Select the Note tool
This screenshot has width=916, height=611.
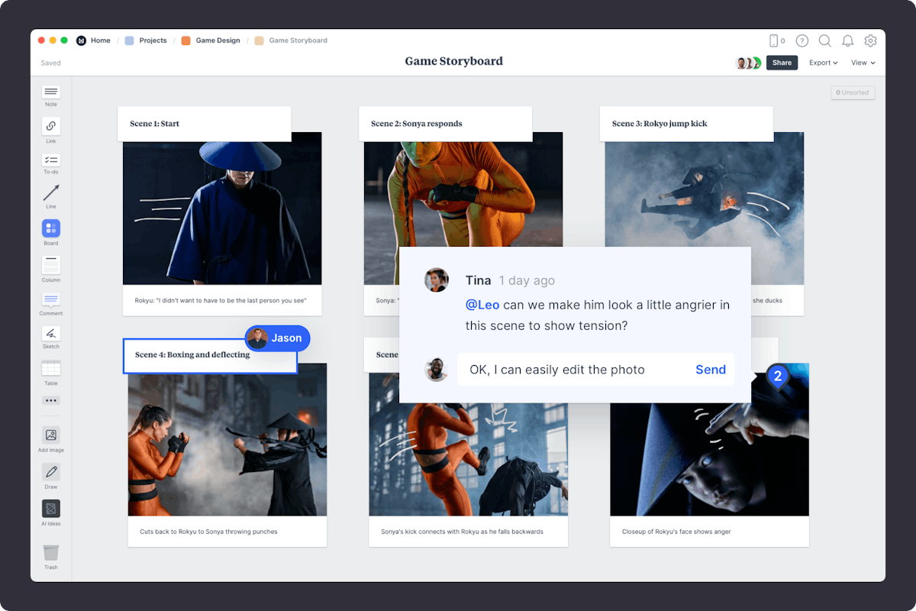50,93
